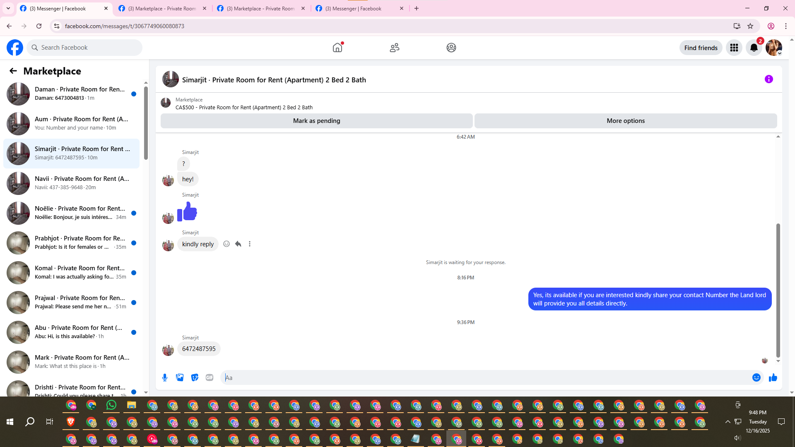This screenshot has height=447, width=795.
Task: Focus the Search Facebook field
Action: click(84, 48)
